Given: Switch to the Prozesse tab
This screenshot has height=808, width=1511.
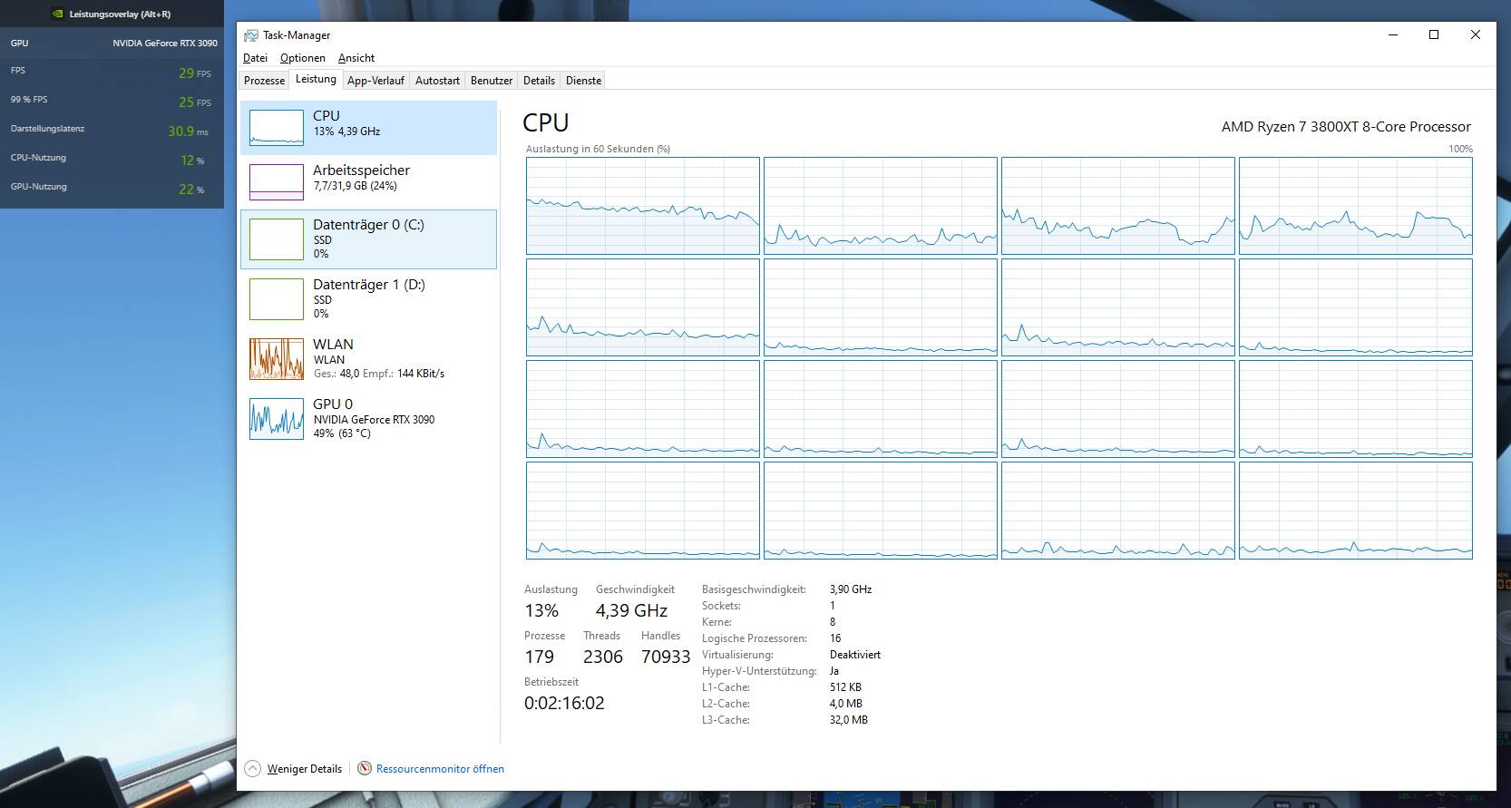Looking at the screenshot, I should click(x=264, y=81).
